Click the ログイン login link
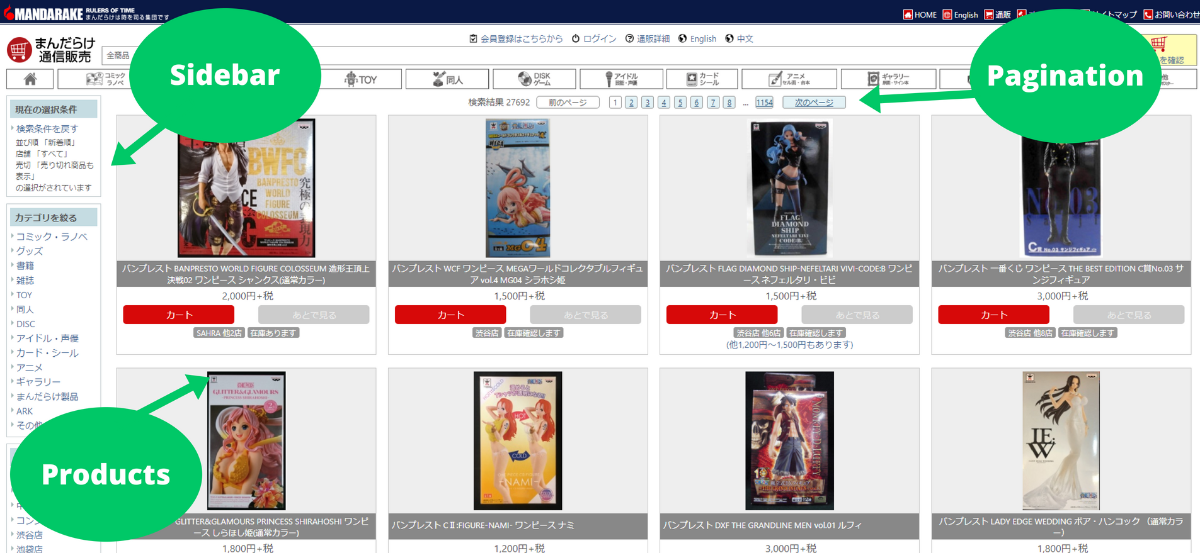Image resolution: width=1200 pixels, height=553 pixels. pos(594,39)
